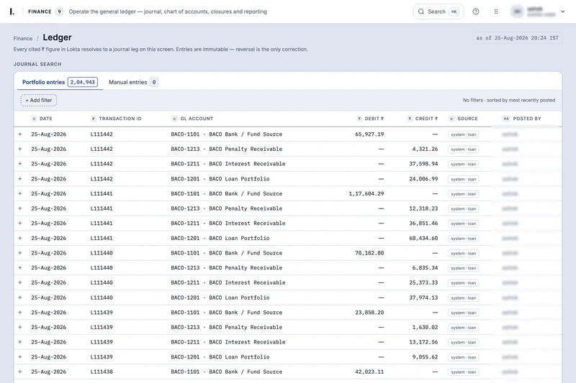Viewport: 576px width, 383px height.
Task: Expand row L111441 BACO Penalty Receivable
Action: click(x=20, y=208)
